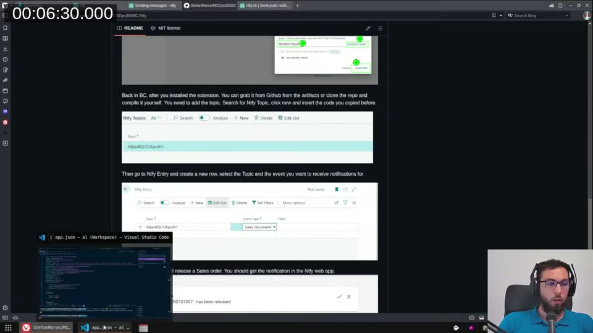The image size is (593, 333).
Task: Switch to Sending messages - ntfy tab
Action: (x=152, y=6)
